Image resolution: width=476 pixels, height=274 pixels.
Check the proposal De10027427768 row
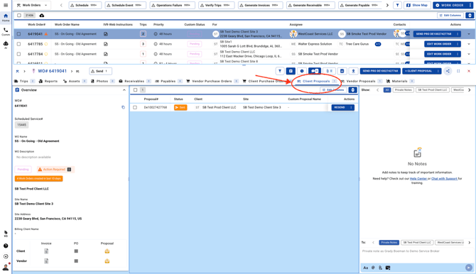click(x=135, y=107)
